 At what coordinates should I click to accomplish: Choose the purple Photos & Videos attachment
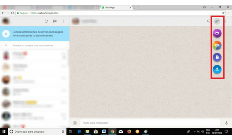(x=217, y=33)
